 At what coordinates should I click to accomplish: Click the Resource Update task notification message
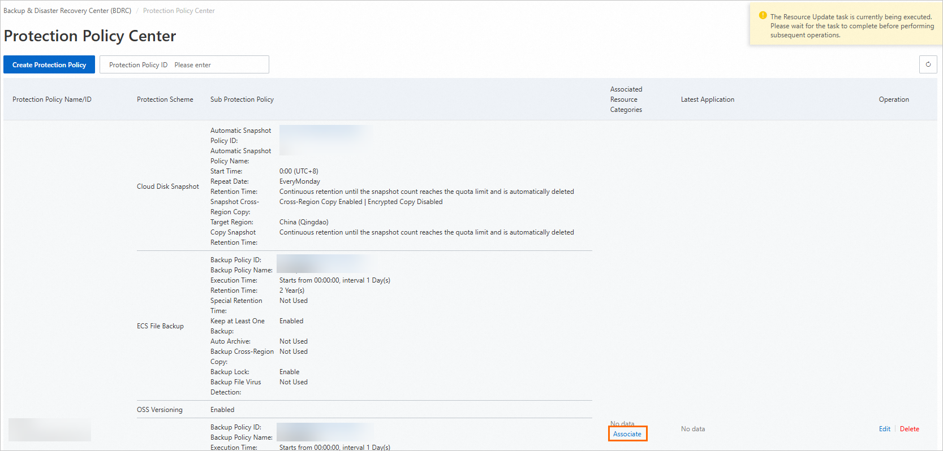click(852, 26)
